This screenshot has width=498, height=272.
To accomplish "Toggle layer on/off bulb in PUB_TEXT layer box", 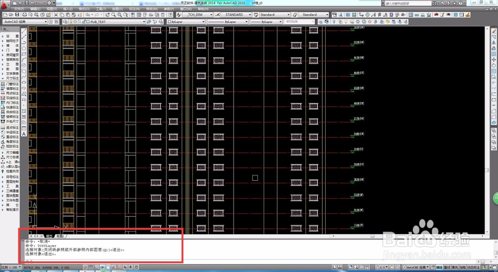I will click(x=71, y=21).
